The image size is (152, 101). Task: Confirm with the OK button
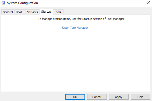75,97
